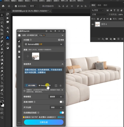Toggle the 自动选择 checkbox

(x=16, y=6)
